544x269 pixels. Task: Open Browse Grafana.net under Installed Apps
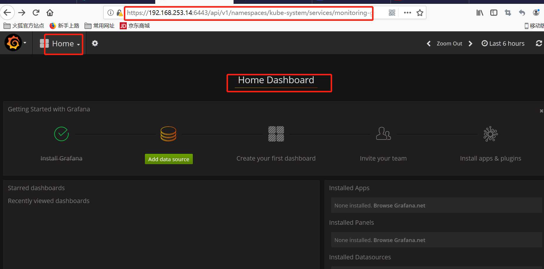click(399, 206)
